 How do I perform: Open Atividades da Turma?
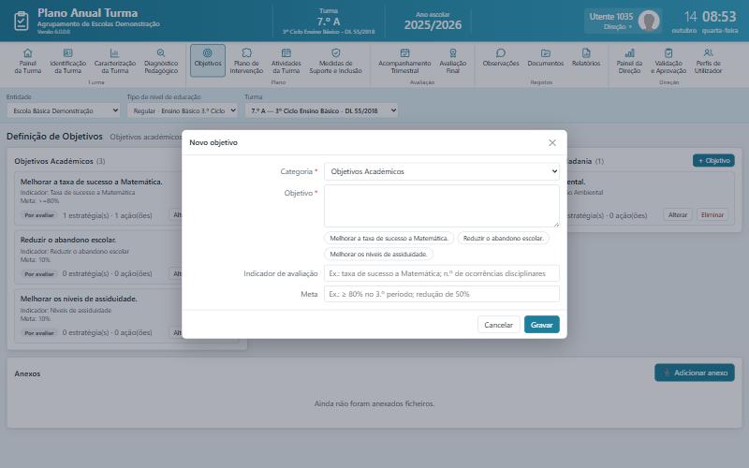pyautogui.click(x=286, y=61)
